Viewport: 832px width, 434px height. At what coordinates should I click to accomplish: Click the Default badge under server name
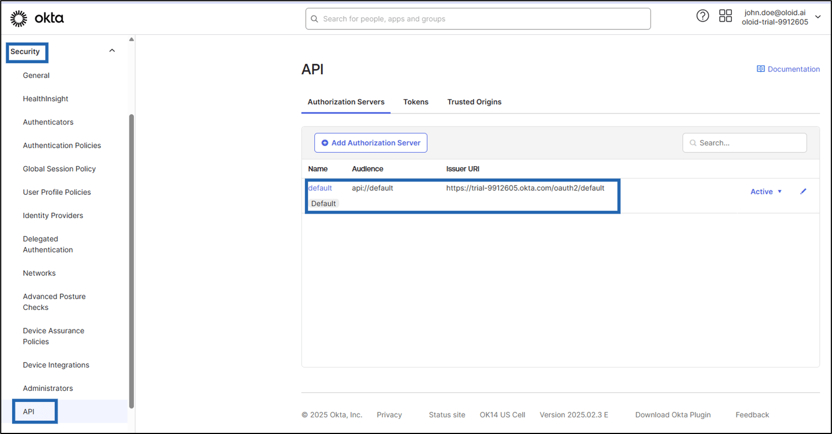[324, 204]
